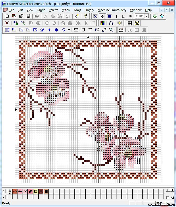Viewport: 176px width, 207px height.
Task: Select the pink 7 palette color swatch
Action: click(25, 191)
